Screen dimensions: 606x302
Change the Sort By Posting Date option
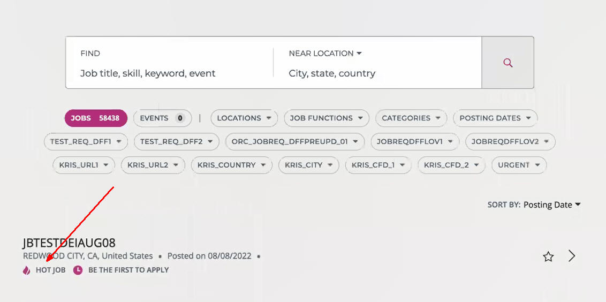552,205
